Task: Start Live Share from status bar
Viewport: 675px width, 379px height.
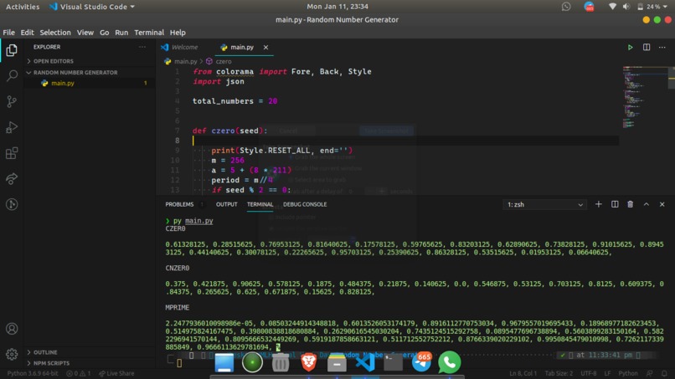Action: pyautogui.click(x=116, y=373)
